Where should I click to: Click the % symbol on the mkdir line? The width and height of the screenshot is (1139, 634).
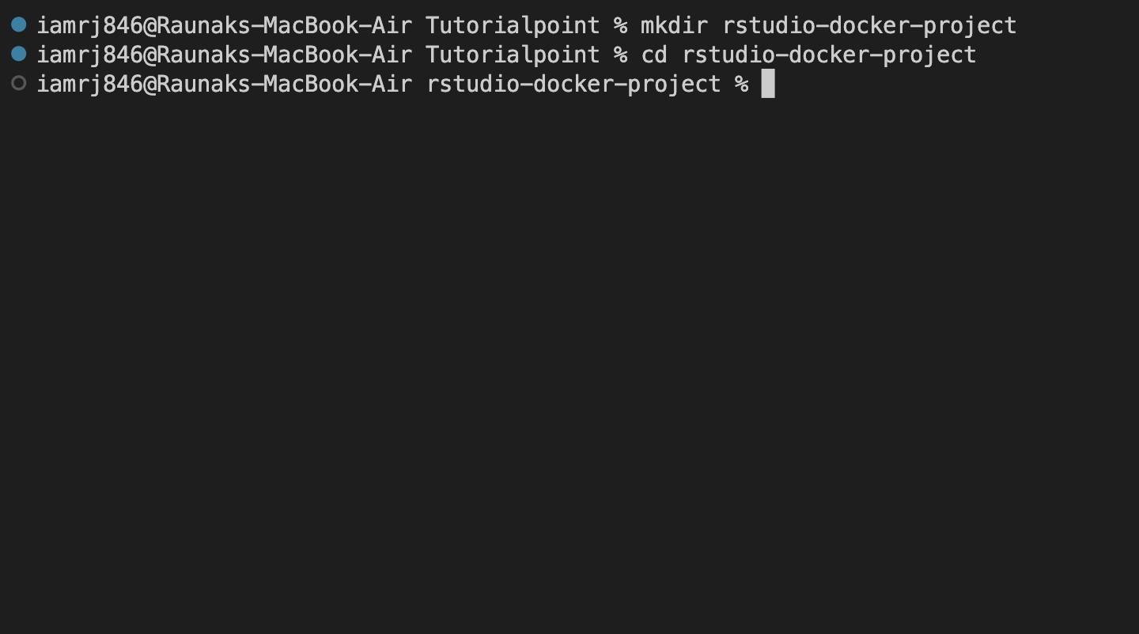[x=620, y=25]
